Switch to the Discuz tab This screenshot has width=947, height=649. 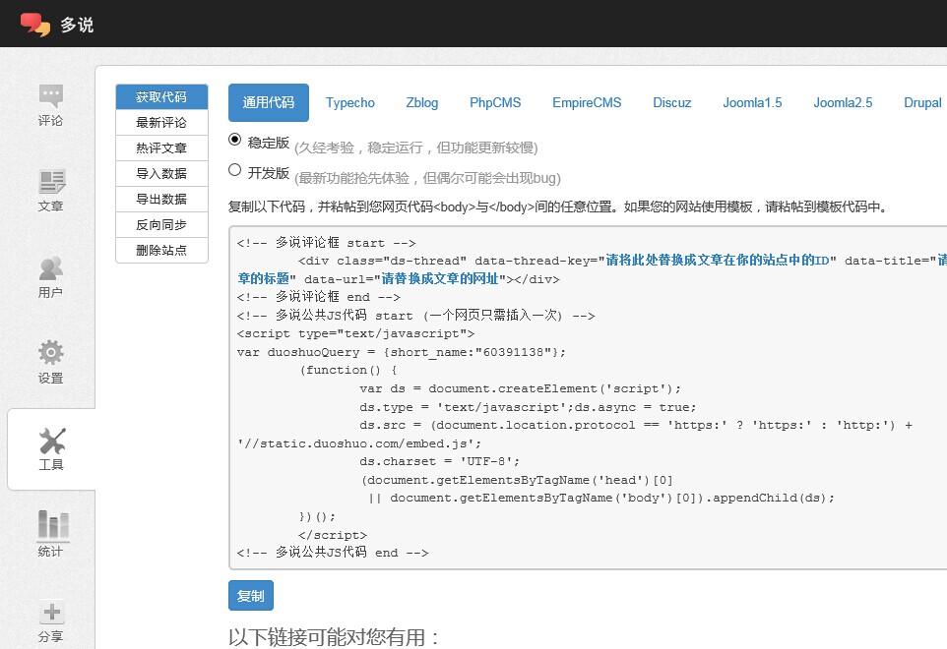tap(671, 102)
